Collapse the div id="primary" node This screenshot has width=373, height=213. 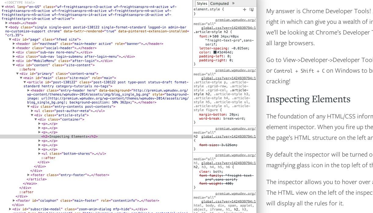click(17, 74)
